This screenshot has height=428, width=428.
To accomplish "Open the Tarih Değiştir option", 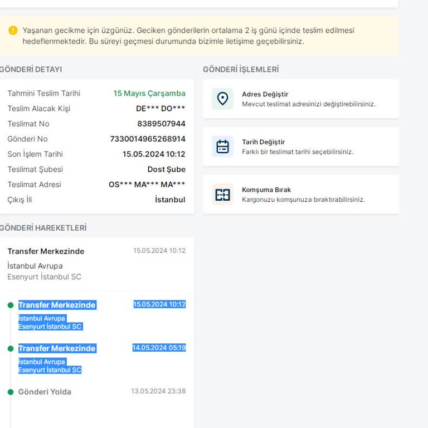I will tap(301, 147).
